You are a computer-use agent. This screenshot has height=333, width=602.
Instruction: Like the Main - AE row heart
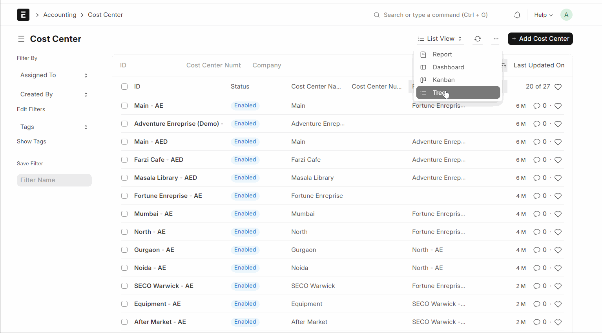[558, 106]
